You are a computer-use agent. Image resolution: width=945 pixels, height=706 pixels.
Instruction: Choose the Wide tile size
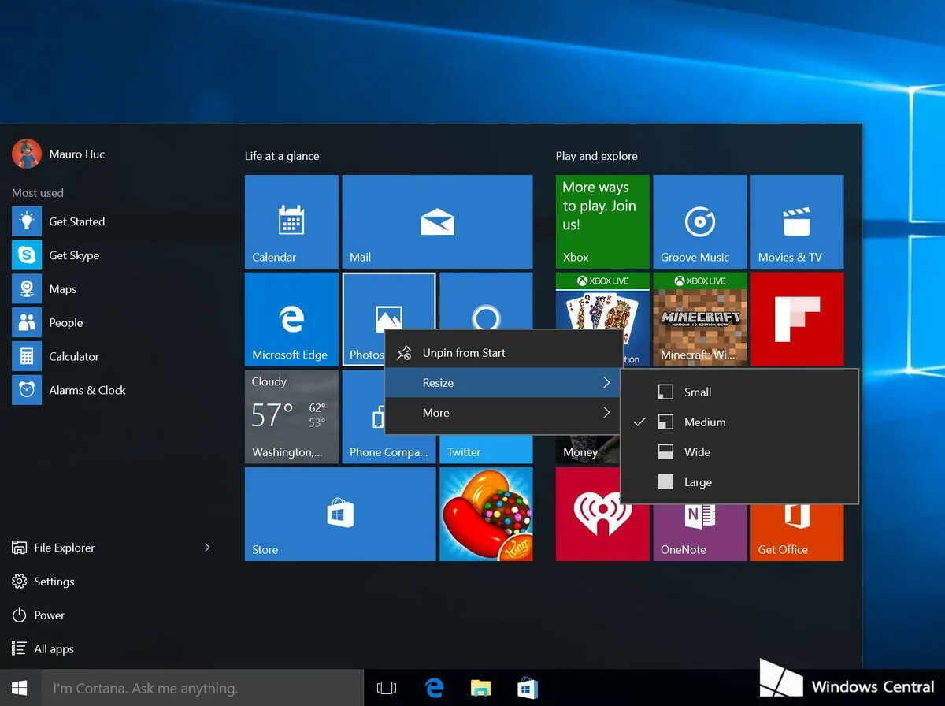(695, 451)
